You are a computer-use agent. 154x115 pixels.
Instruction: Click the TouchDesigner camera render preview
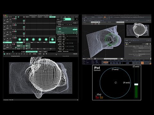tap(138, 30)
